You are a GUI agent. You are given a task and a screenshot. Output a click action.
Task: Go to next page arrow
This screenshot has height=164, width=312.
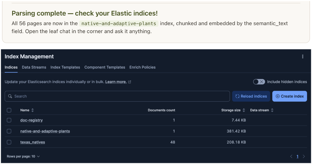304,157
